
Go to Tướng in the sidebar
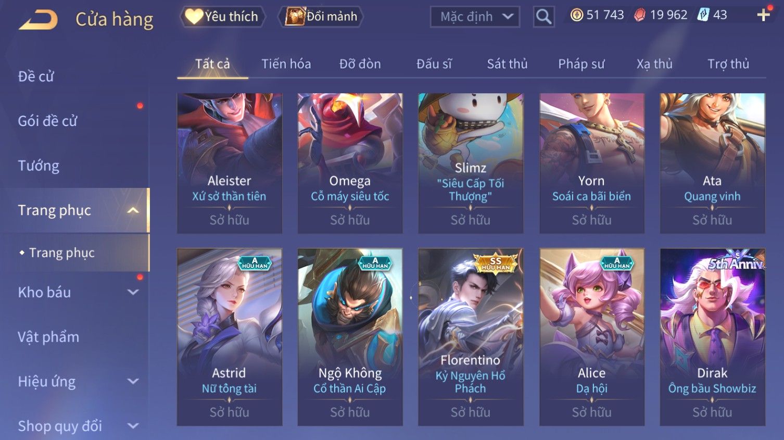click(x=39, y=166)
